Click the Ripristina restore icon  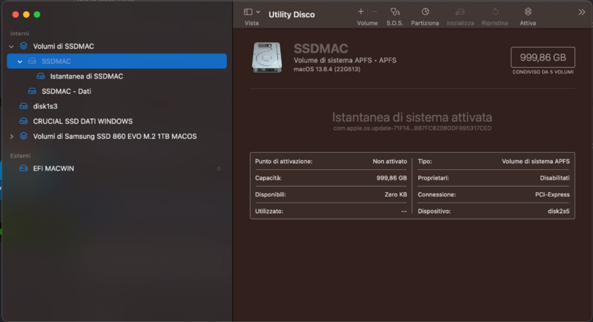tap(494, 12)
